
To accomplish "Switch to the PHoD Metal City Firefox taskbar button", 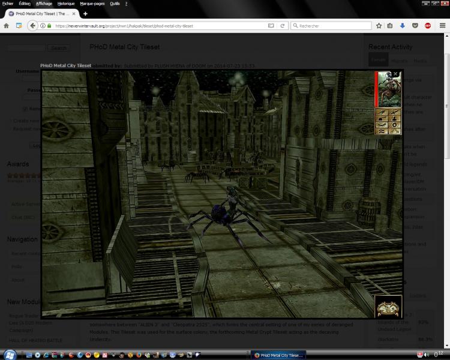I will [x=278, y=355].
